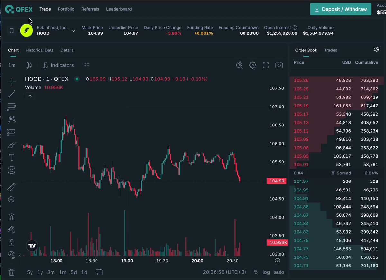Collapse the chart legend arrow
The height and width of the screenshot is (280, 386).
tap(30, 96)
